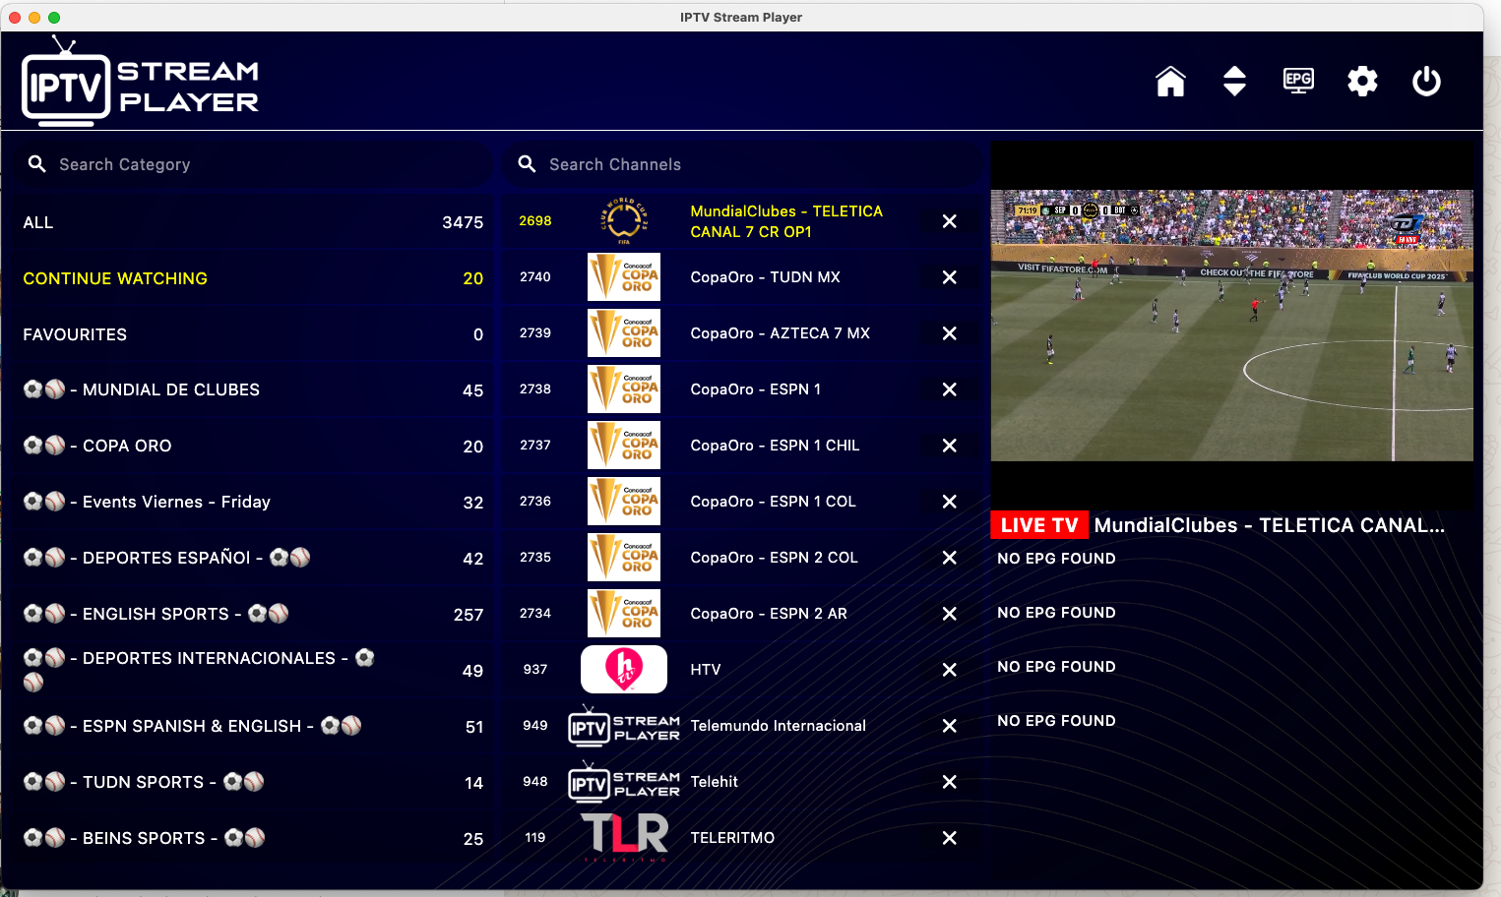Play Telemundo Internacional channel

click(x=778, y=726)
